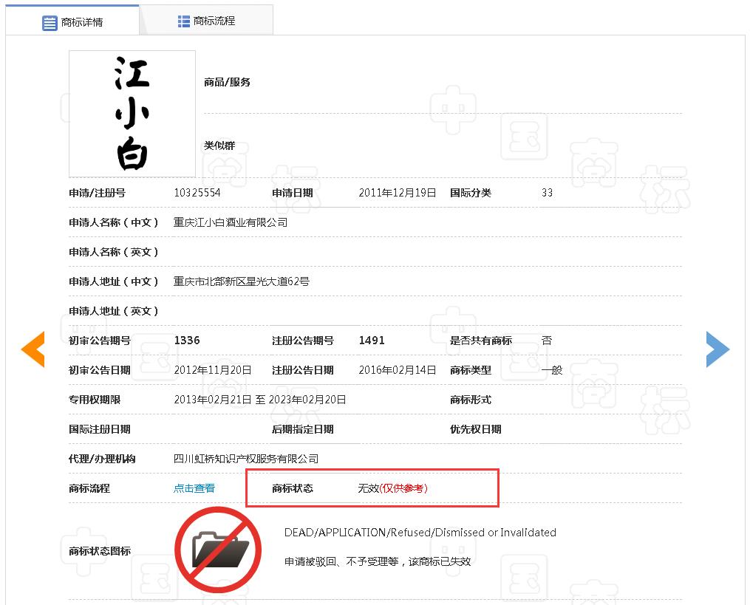
Task: Click preliminary announcement date 2012年11月20日
Action: coord(213,370)
